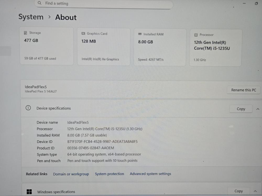This screenshot has height=196, width=262.
Task: Click the search magnifier icon
Action: [x=40, y=3]
